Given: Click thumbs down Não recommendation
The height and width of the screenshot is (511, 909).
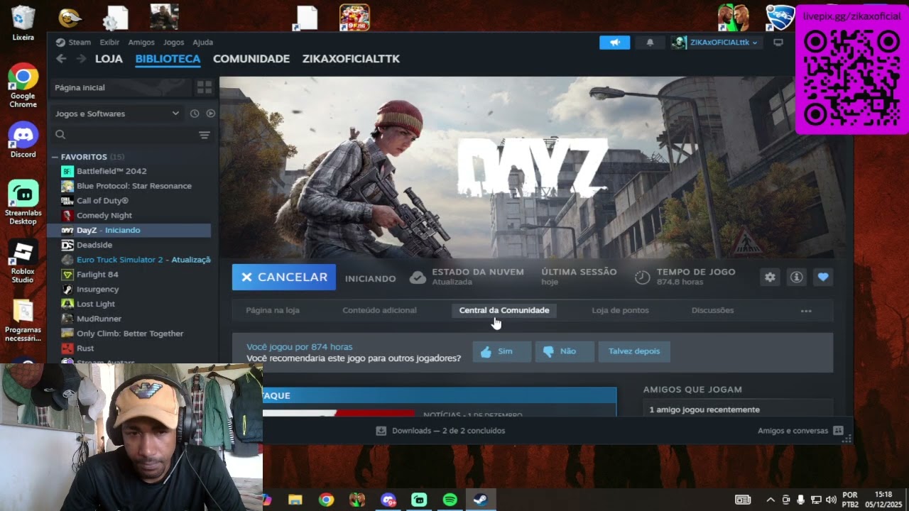Looking at the screenshot, I should tap(565, 351).
